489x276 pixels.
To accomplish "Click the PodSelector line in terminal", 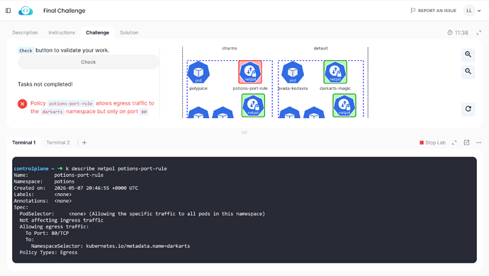I will [x=142, y=214].
